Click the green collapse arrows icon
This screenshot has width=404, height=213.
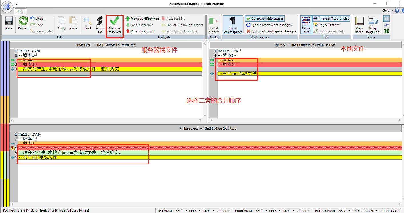(x=387, y=31)
